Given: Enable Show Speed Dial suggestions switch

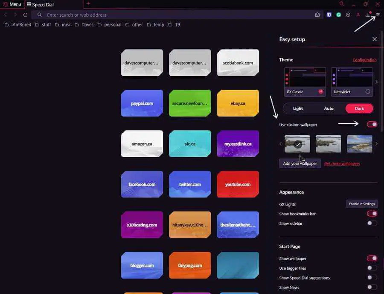Looking at the screenshot, I should pos(372,278).
